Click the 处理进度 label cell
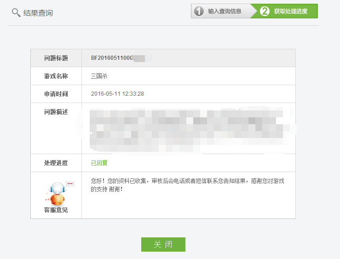 [56, 163]
